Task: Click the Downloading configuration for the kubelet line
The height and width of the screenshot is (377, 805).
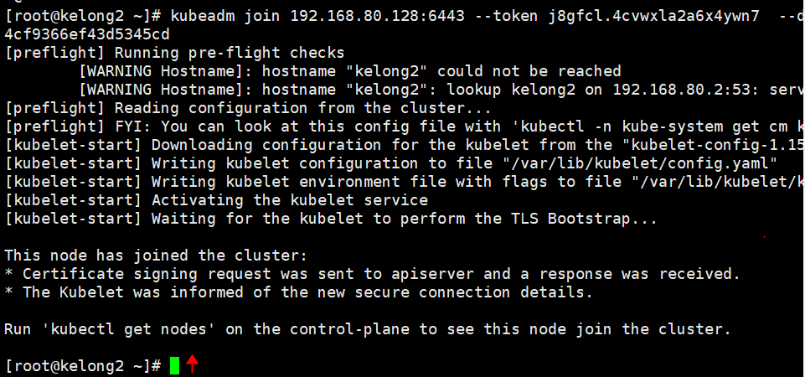Action: [x=405, y=145]
